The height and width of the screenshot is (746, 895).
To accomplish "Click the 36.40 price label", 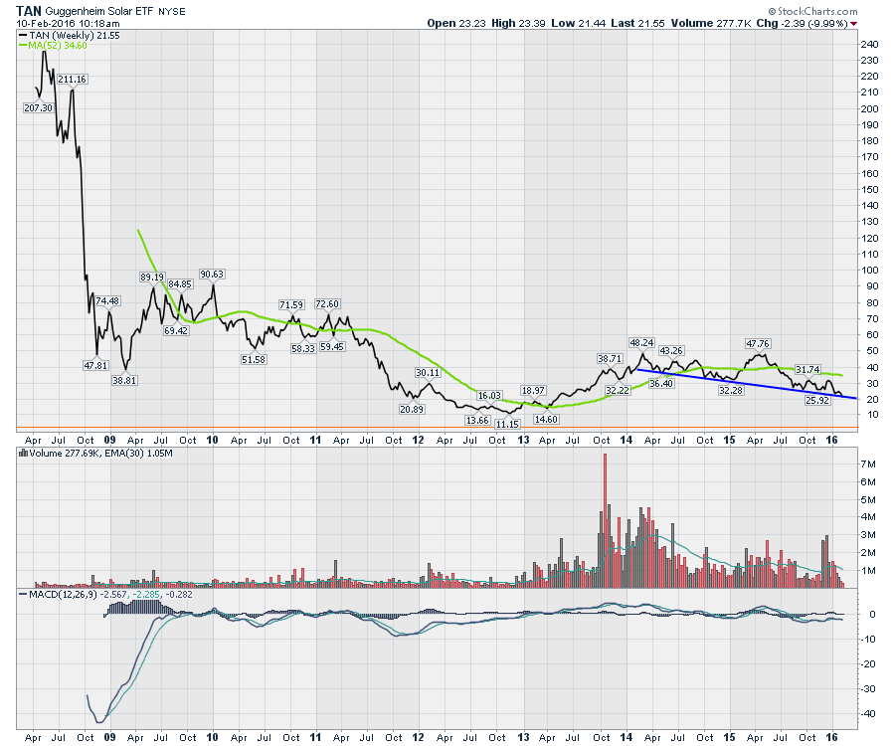I will [661, 384].
